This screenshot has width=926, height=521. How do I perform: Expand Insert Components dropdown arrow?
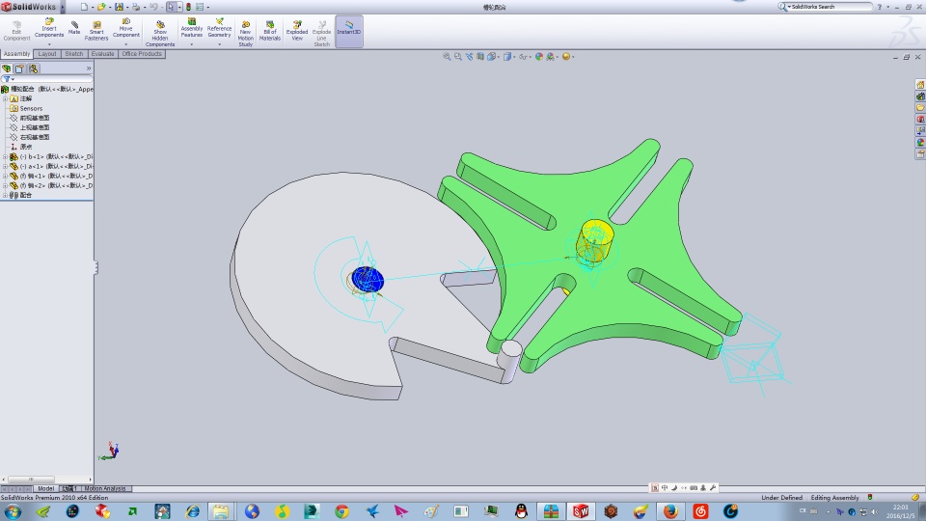tap(49, 44)
